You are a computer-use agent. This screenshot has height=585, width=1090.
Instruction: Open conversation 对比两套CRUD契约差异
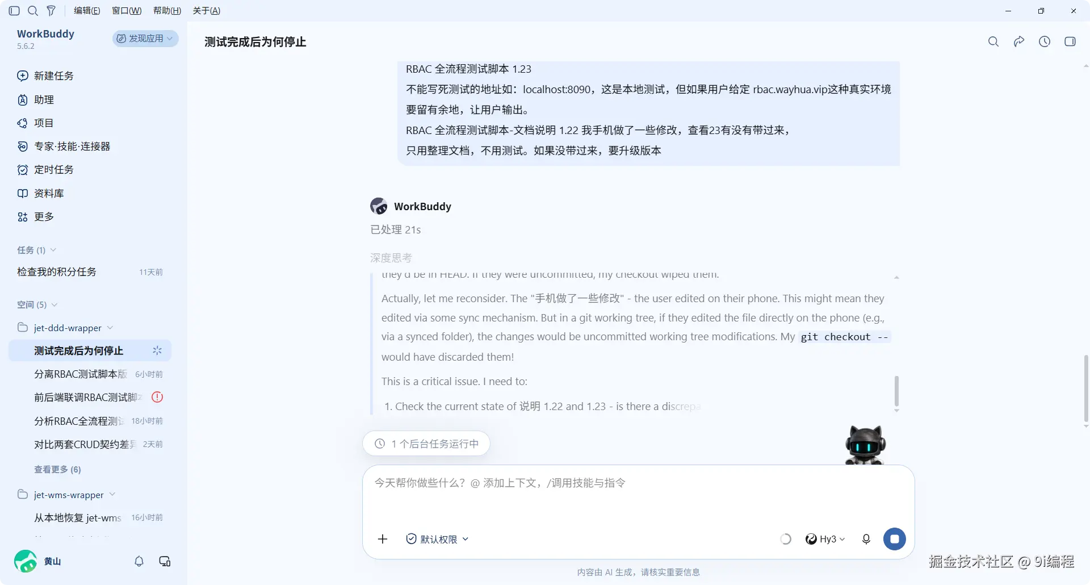(90, 444)
